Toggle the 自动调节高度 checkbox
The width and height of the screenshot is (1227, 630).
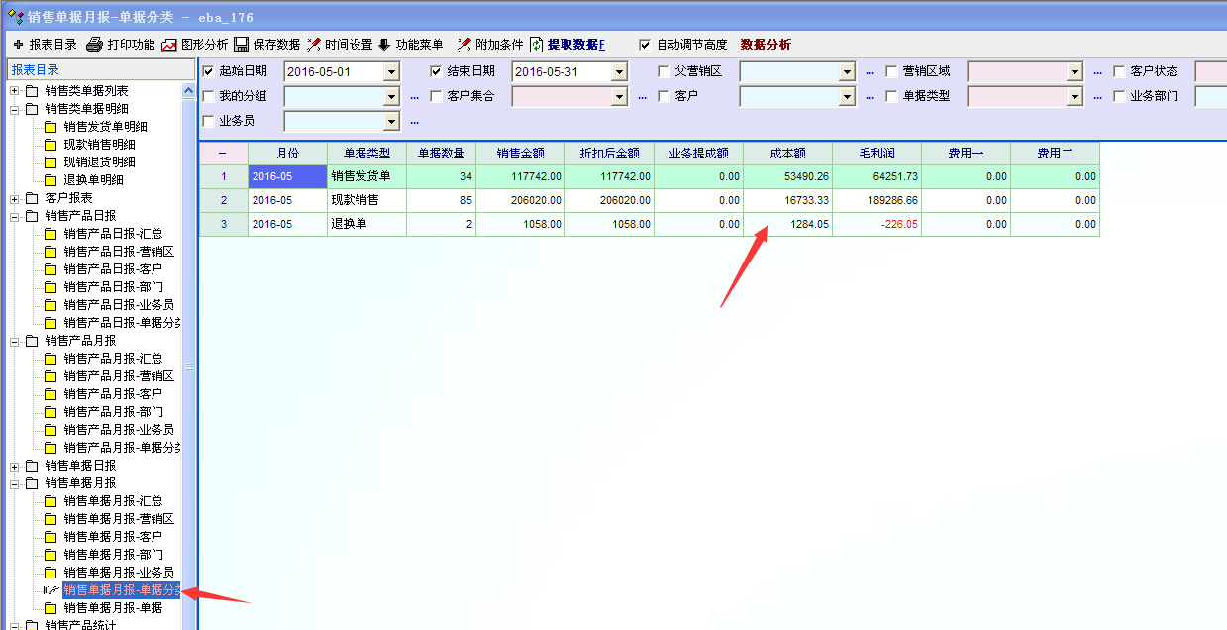click(645, 45)
